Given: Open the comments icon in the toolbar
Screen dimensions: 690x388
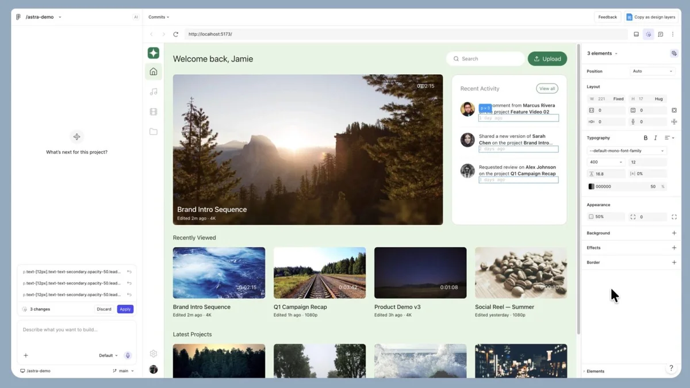Looking at the screenshot, I should pos(661,34).
